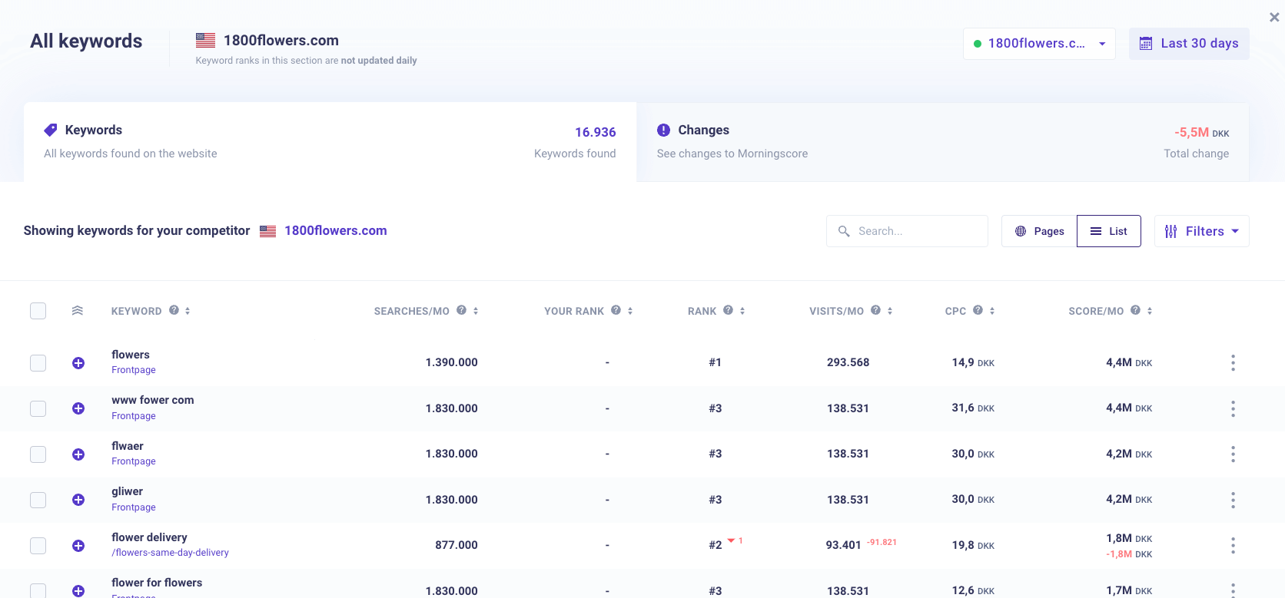The width and height of the screenshot is (1285, 598).
Task: Open the Frontpage link under www fower com
Action: [134, 416]
